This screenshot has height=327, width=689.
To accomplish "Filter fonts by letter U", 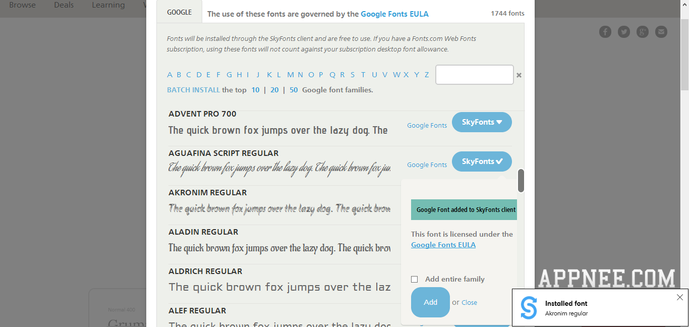I will [x=374, y=75].
